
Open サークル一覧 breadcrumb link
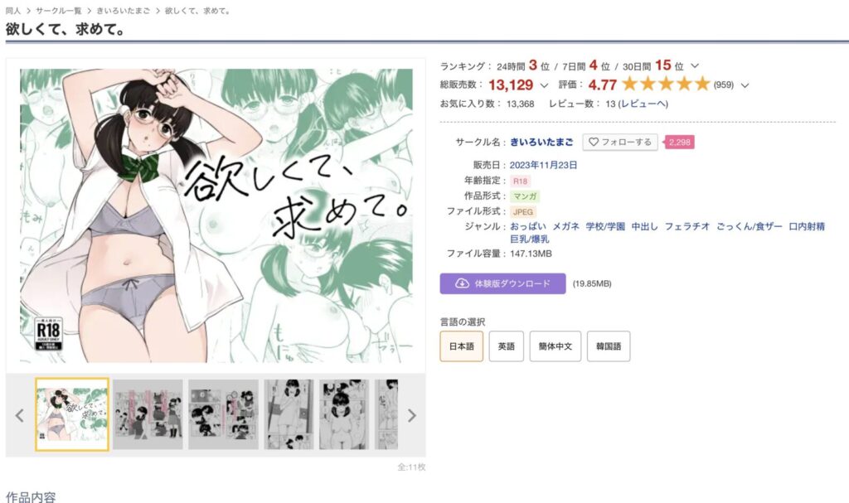[59, 11]
